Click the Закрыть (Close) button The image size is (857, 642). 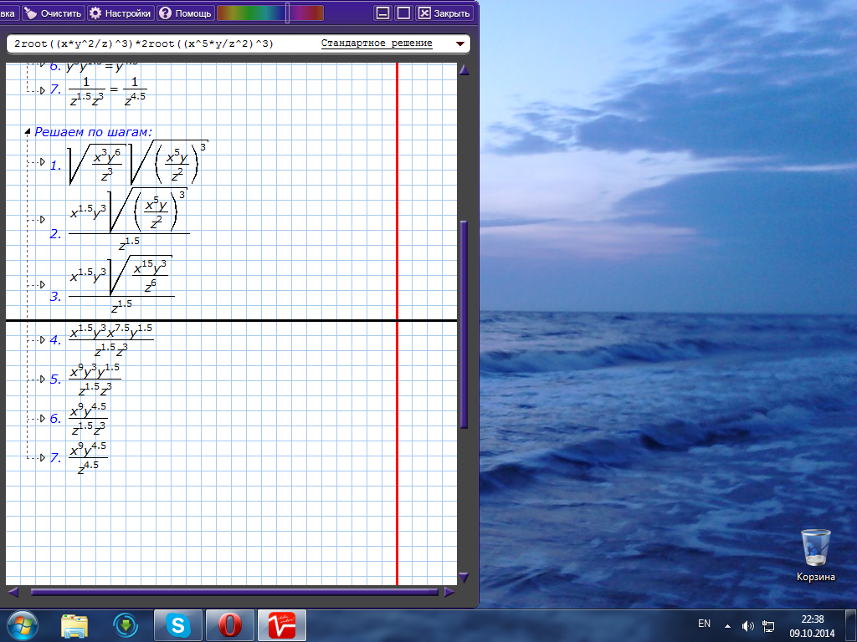[x=445, y=13]
